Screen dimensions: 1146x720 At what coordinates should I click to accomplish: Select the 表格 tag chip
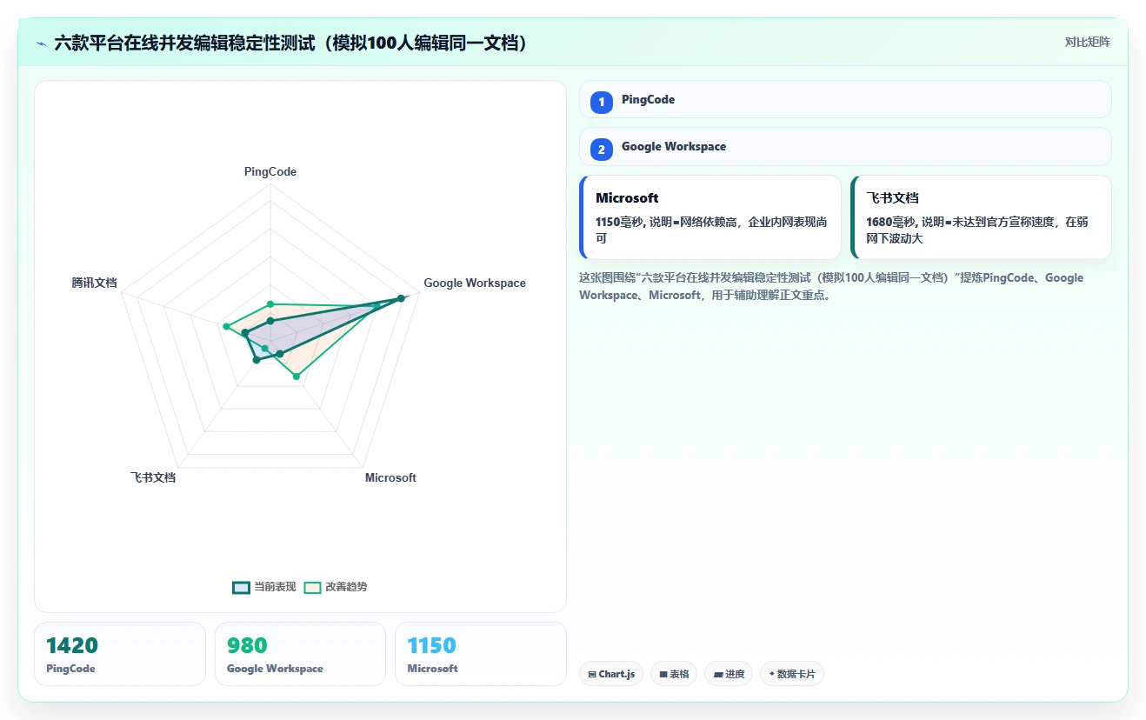pyautogui.click(x=673, y=674)
